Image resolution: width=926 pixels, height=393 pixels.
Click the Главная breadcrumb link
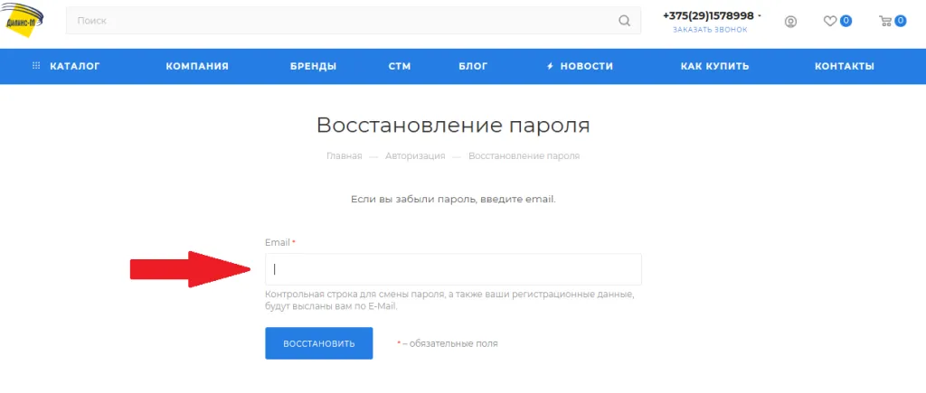click(x=345, y=156)
